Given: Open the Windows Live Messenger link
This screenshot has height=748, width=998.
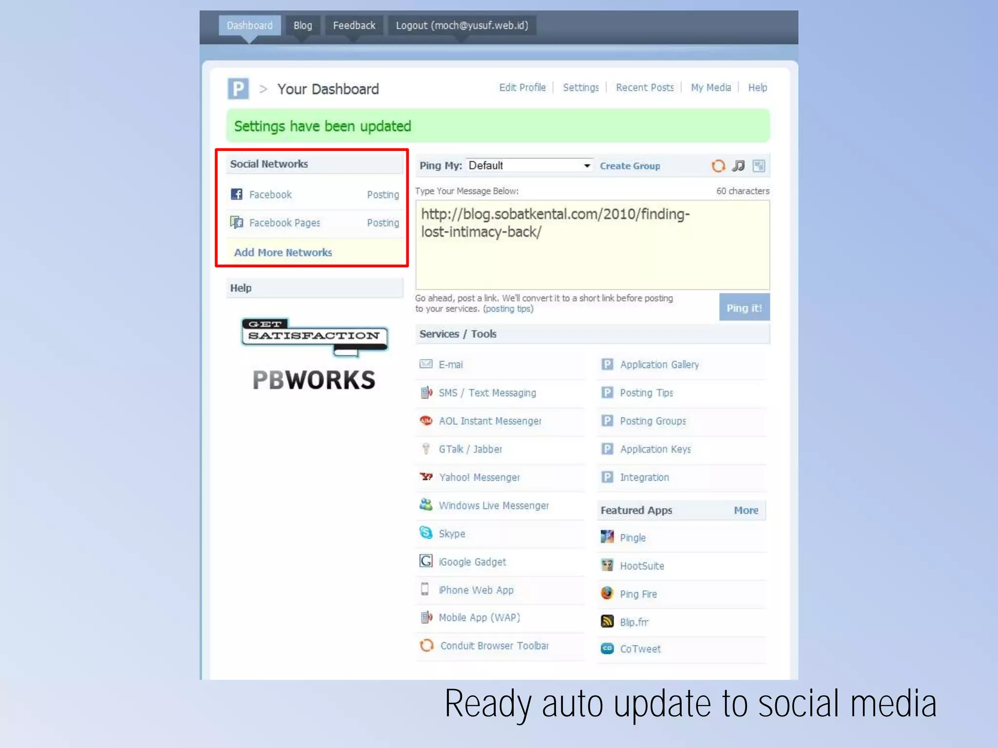Looking at the screenshot, I should pyautogui.click(x=494, y=505).
